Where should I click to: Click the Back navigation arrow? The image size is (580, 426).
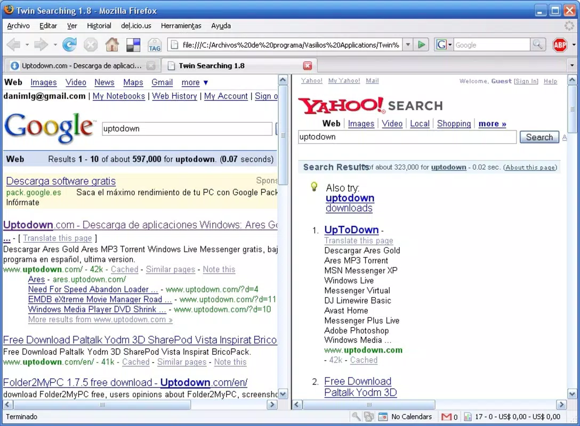13,45
